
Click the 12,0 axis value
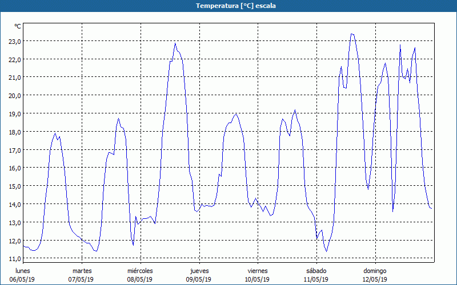point(15,241)
